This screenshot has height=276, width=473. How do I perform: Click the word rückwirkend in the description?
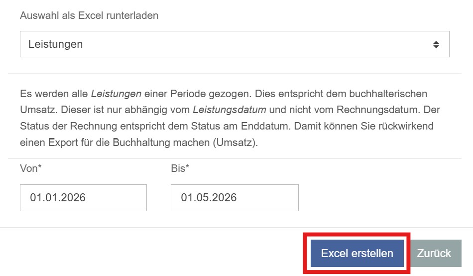(411, 125)
